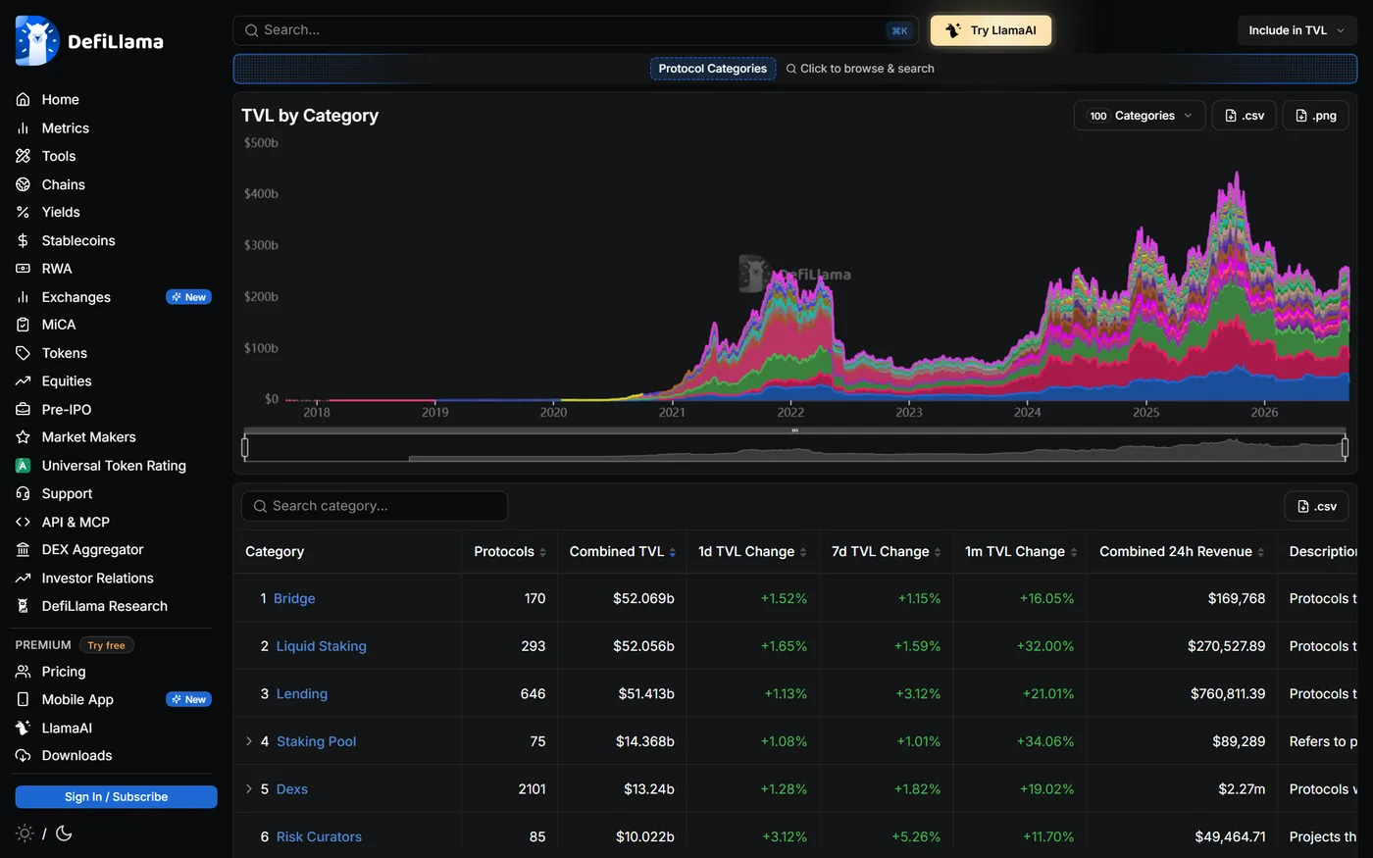Click the Lending protocols count 646
This screenshot has width=1373, height=858.
(533, 694)
